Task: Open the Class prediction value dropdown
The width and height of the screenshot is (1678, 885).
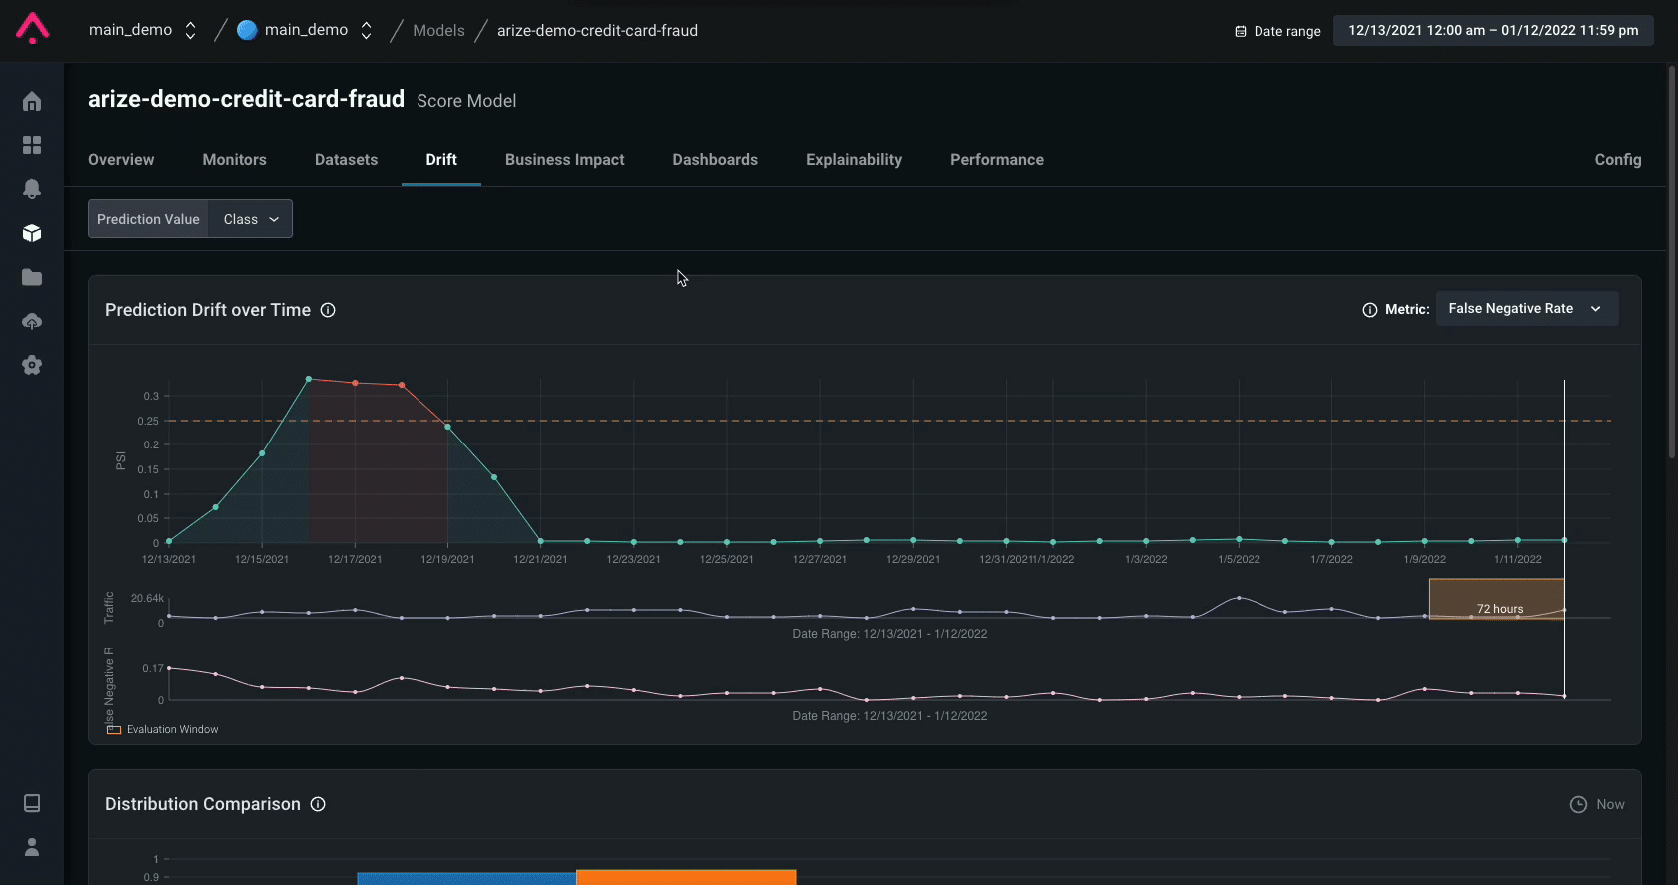Action: point(250,219)
